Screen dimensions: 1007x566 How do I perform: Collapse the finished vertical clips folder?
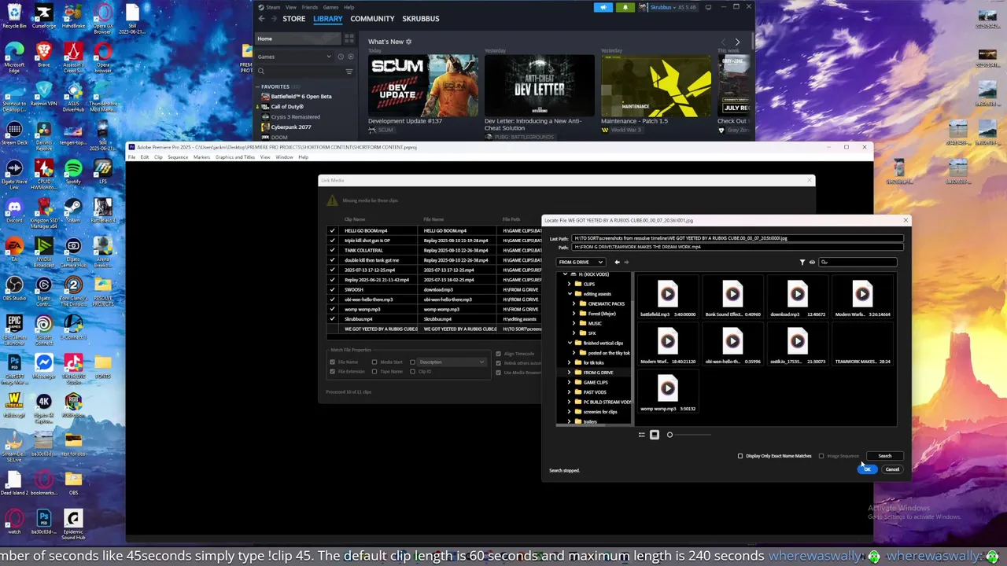coord(570,343)
